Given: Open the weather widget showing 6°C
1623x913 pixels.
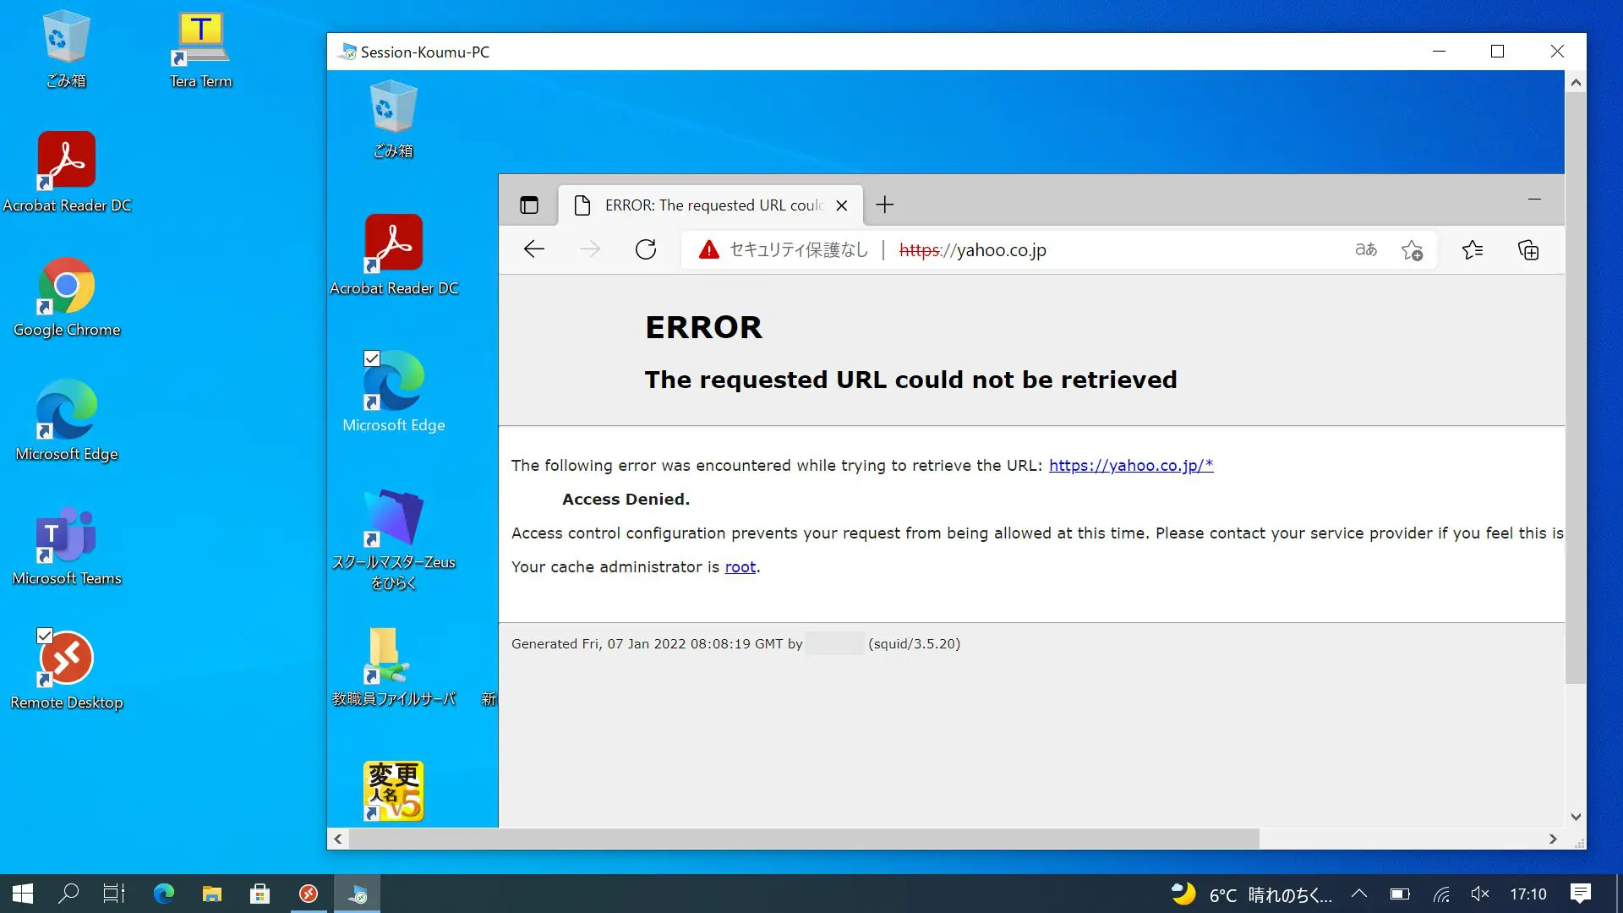Looking at the screenshot, I should tap(1251, 894).
